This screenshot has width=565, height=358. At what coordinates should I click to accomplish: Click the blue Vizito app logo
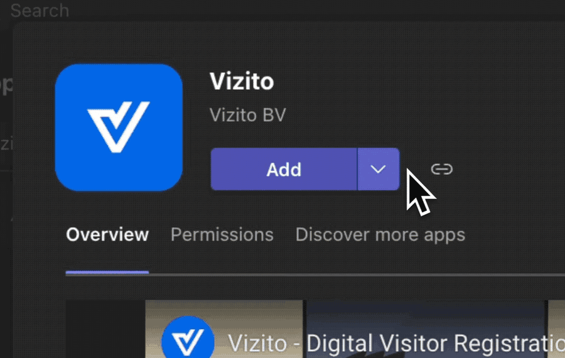pyautogui.click(x=119, y=127)
